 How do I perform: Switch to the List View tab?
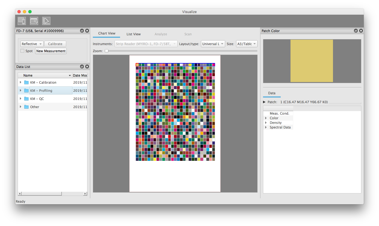coord(133,34)
